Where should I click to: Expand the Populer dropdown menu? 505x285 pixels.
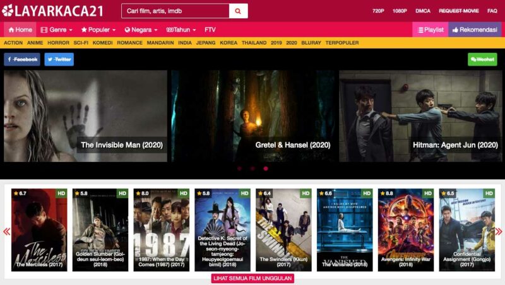pyautogui.click(x=98, y=30)
